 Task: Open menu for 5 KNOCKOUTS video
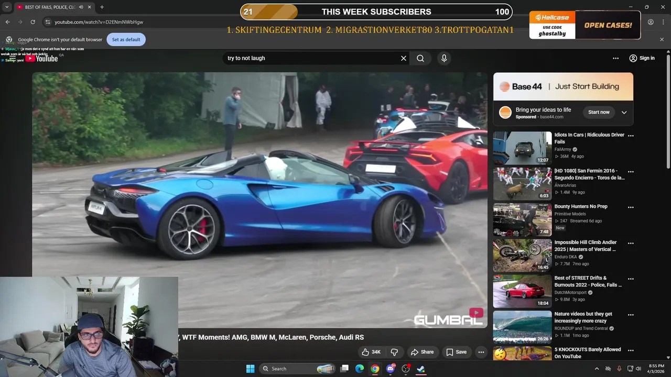(x=631, y=351)
